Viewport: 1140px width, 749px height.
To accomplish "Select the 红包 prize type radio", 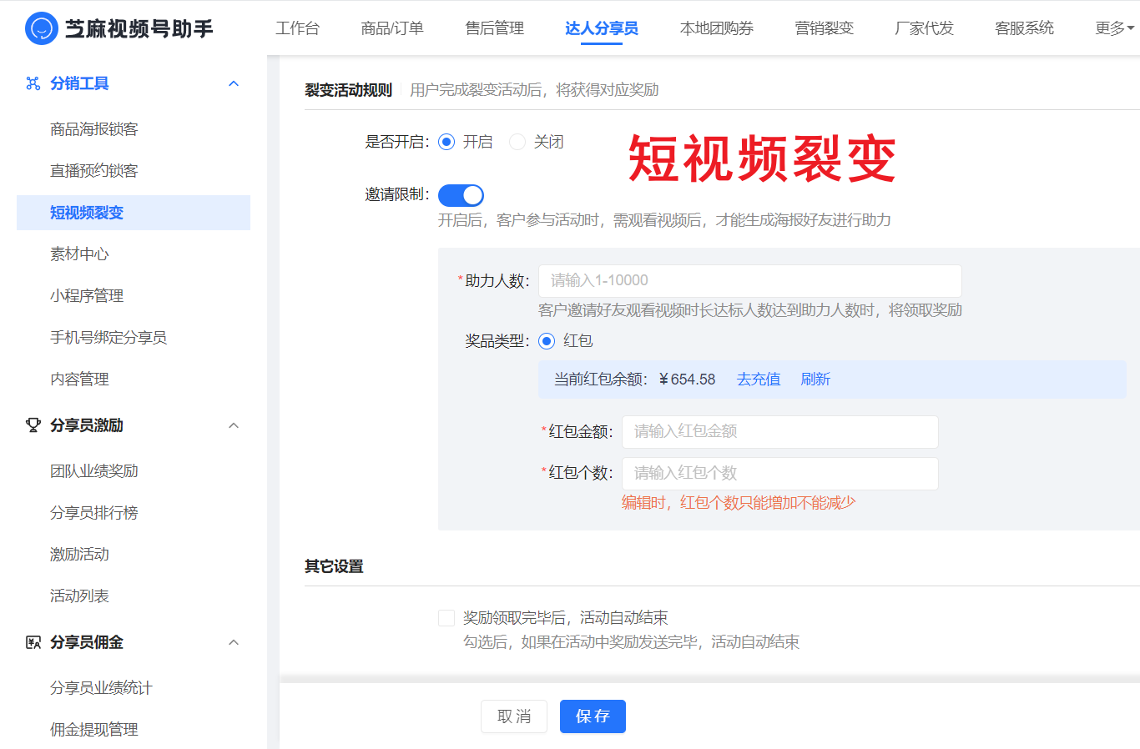I will point(547,340).
